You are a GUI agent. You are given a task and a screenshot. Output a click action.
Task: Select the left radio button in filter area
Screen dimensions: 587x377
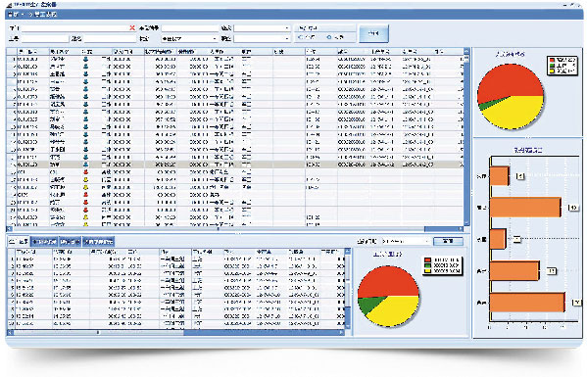301,37
